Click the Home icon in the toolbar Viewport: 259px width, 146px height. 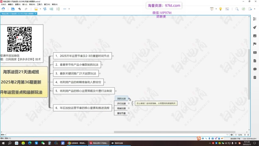(3, 9)
